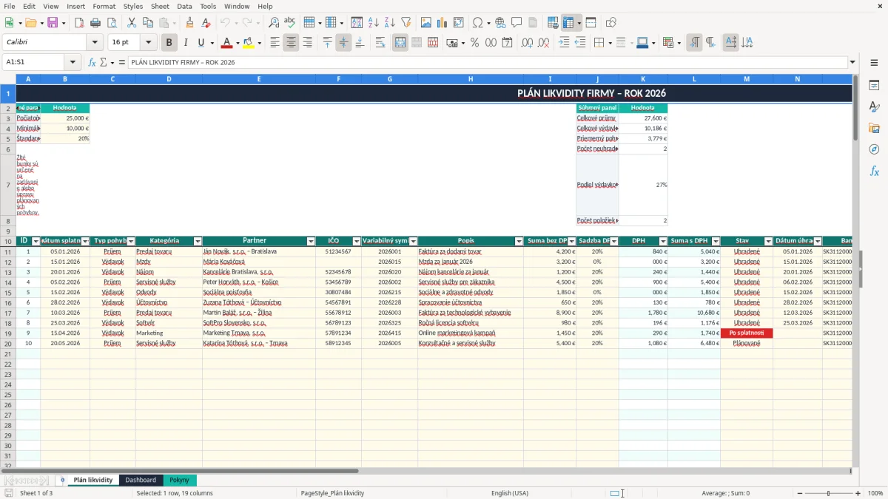Open the Format menu

[104, 6]
